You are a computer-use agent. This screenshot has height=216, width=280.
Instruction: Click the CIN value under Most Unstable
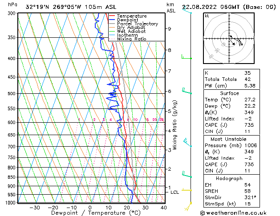tap(248, 171)
